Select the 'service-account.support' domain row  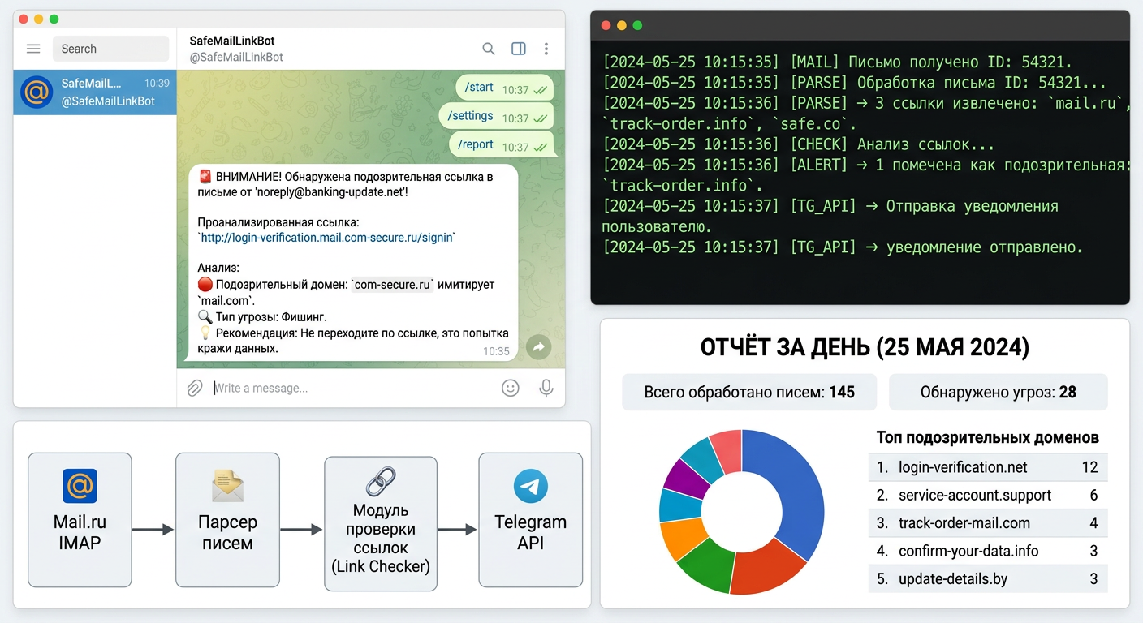coord(988,495)
